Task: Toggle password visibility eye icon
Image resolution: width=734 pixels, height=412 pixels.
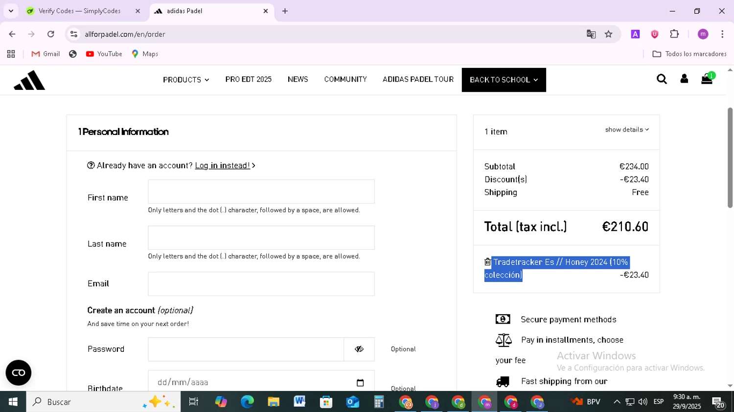Action: point(359,349)
